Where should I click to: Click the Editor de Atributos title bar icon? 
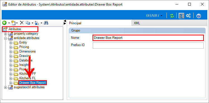5,4
